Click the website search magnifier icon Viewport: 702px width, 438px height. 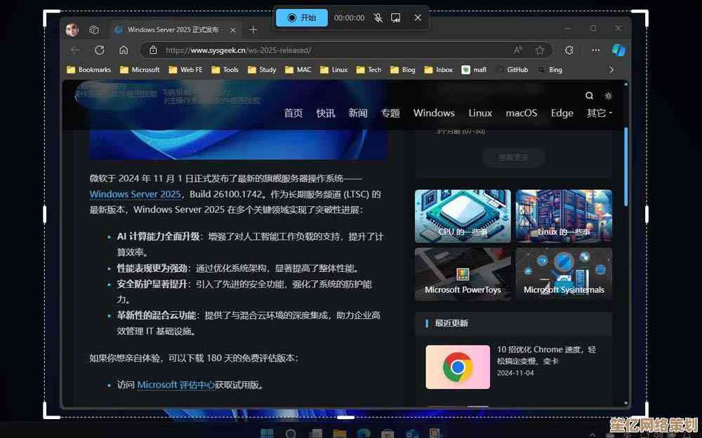pos(589,95)
